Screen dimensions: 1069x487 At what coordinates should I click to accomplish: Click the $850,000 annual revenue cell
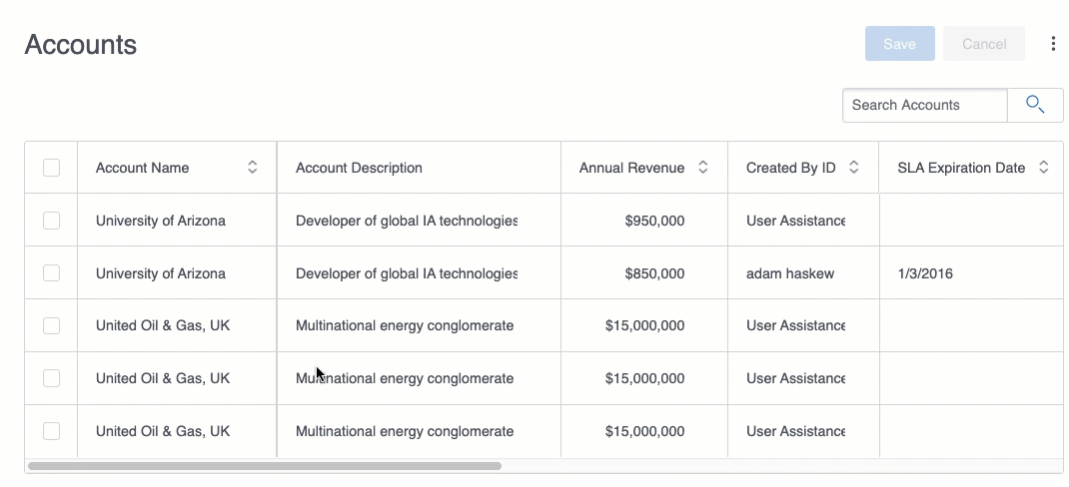pos(654,273)
